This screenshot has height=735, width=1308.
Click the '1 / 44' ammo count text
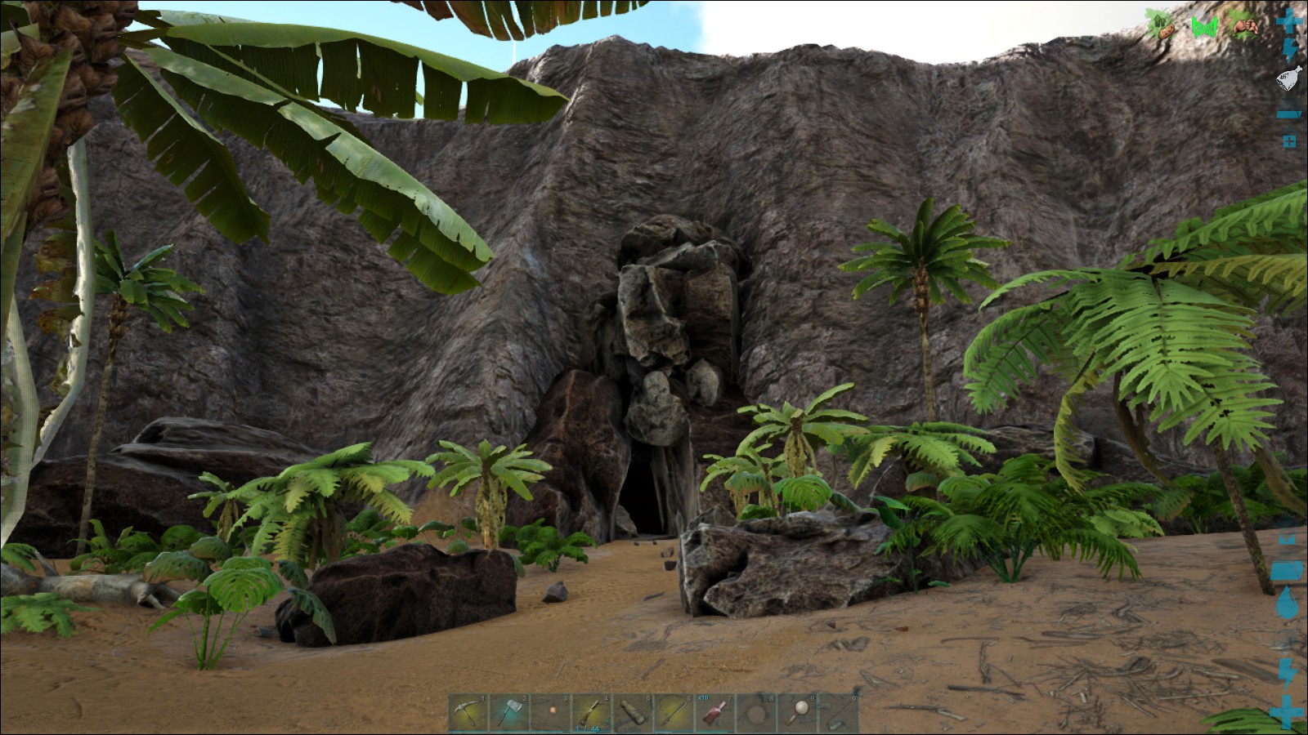click(x=587, y=728)
